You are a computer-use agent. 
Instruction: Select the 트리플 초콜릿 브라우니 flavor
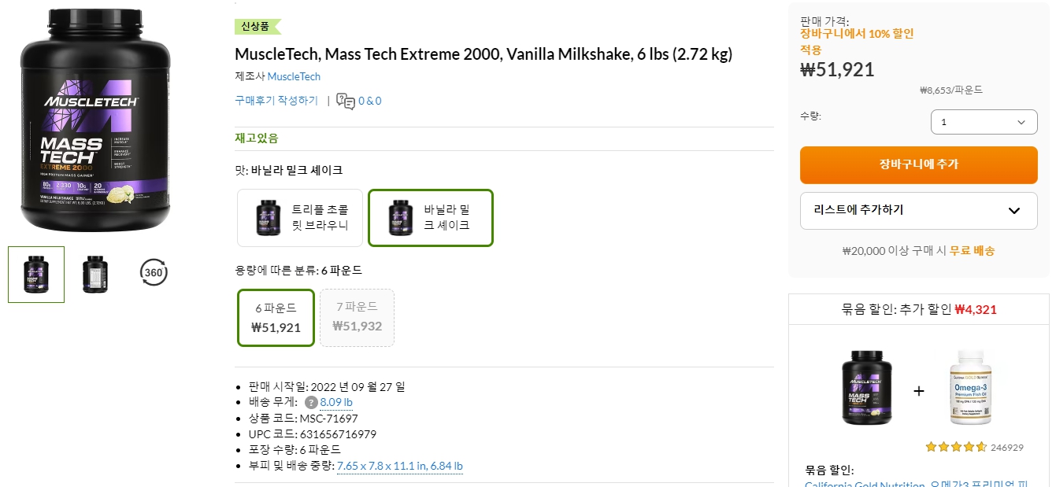[x=299, y=217]
